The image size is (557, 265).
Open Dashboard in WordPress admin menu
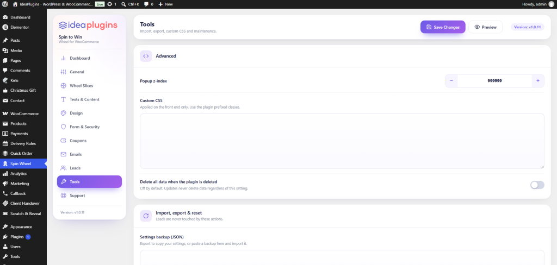(23, 17)
